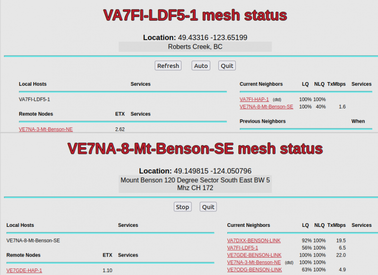This screenshot has height=275, width=378.
Task: Open VE7NA-3-Mt-Benson-NE neighbor link marked dtd
Action: point(254,262)
